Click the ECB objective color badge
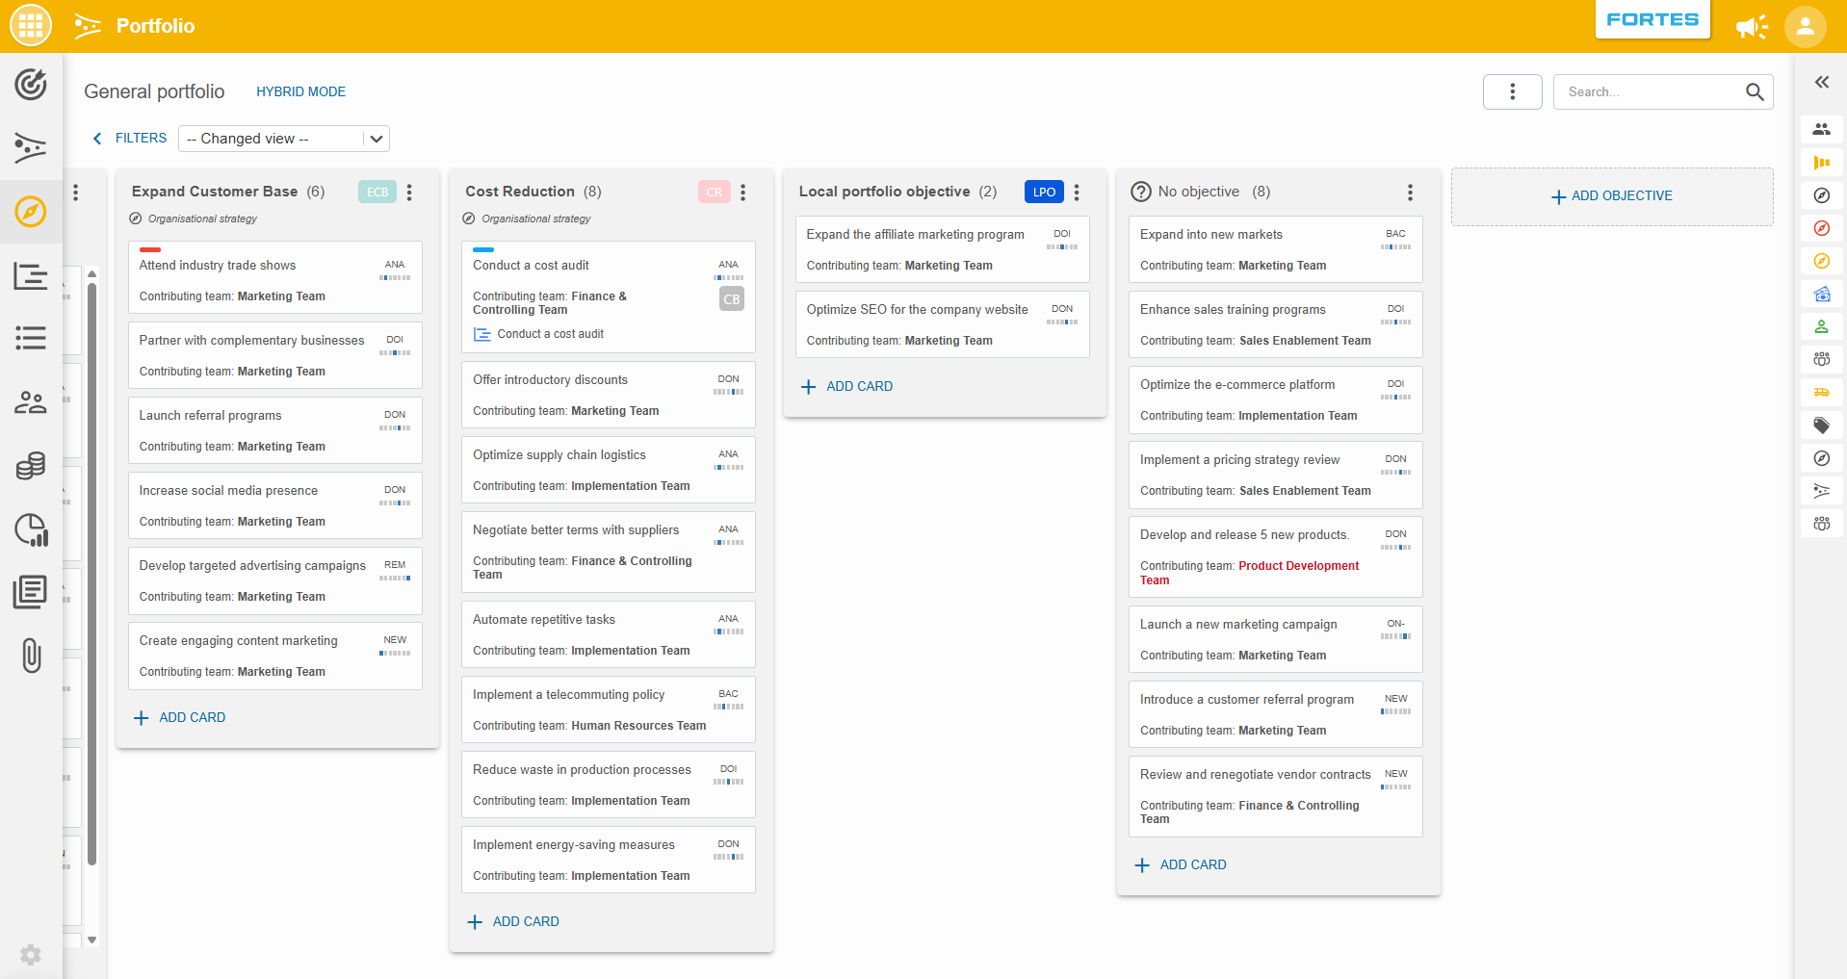The height and width of the screenshot is (979, 1847). (377, 192)
